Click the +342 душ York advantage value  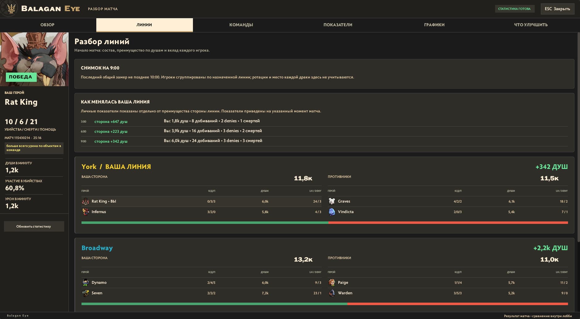click(552, 167)
